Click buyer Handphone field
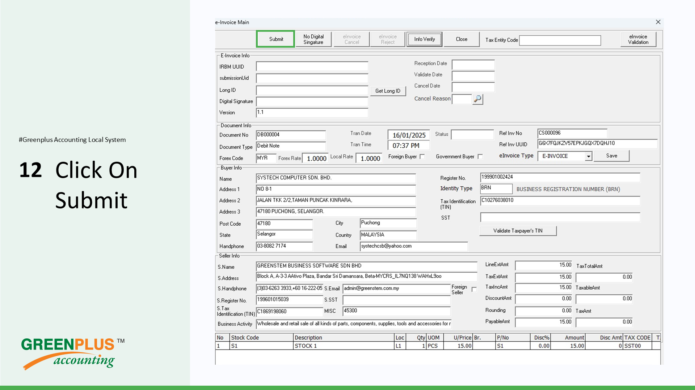The width and height of the screenshot is (695, 390). 285,246
